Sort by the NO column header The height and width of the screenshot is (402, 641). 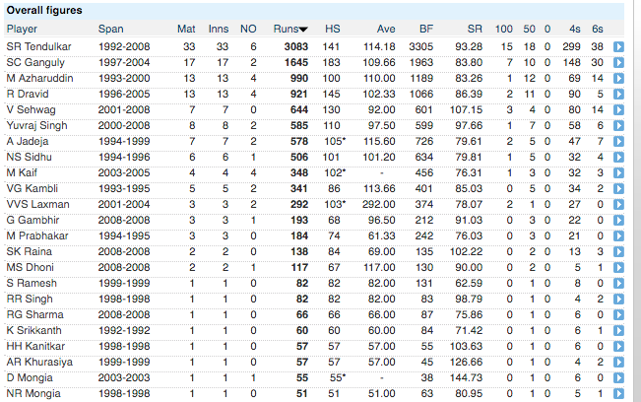click(x=248, y=29)
